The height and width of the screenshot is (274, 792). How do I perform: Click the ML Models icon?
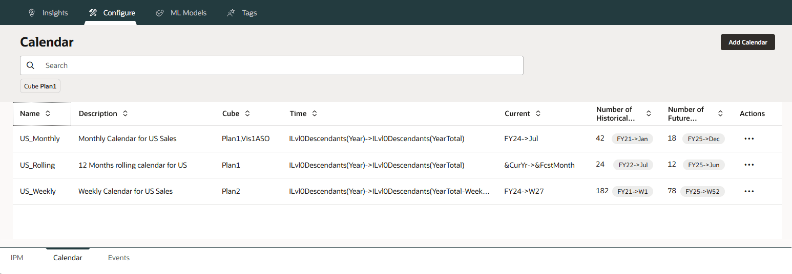click(160, 13)
